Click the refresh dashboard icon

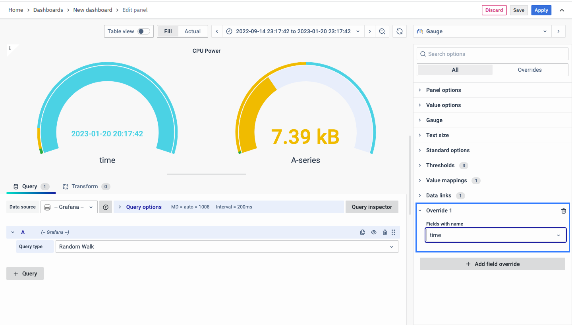(x=400, y=31)
